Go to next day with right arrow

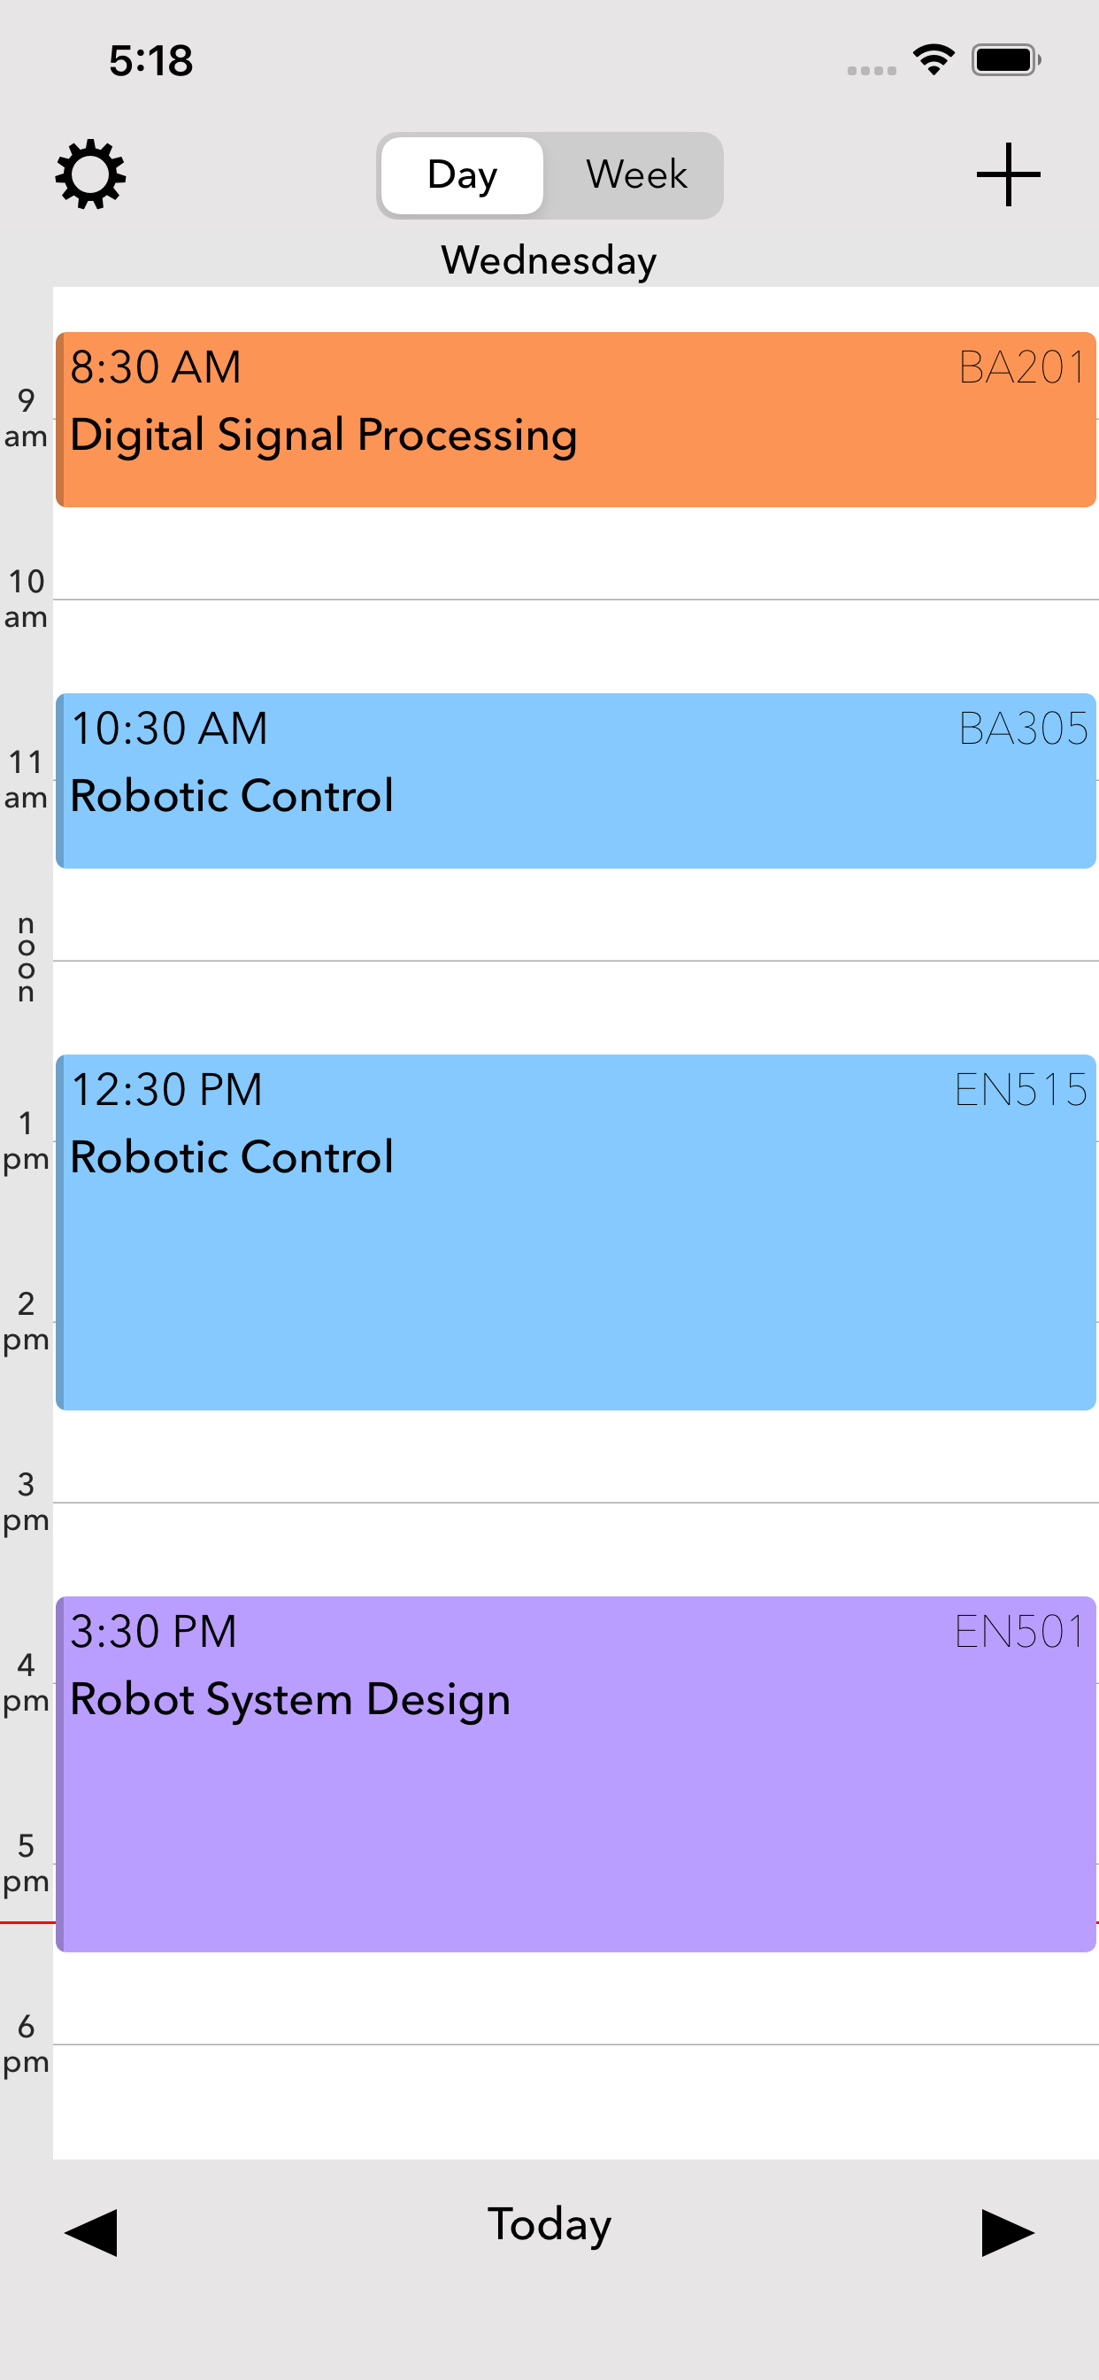pos(1007,2231)
